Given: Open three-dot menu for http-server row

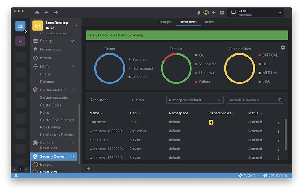Looking at the screenshot, I should pyautogui.click(x=278, y=122).
